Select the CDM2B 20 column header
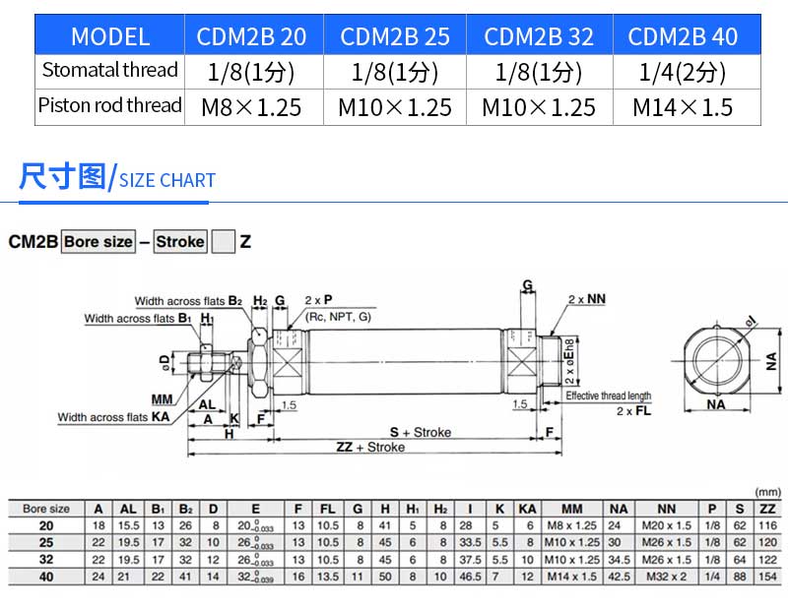This screenshot has width=788, height=611. (x=251, y=36)
